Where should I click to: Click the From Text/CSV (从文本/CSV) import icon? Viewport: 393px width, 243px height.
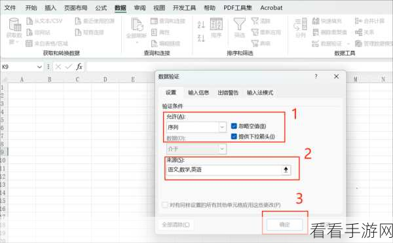coord(29,21)
